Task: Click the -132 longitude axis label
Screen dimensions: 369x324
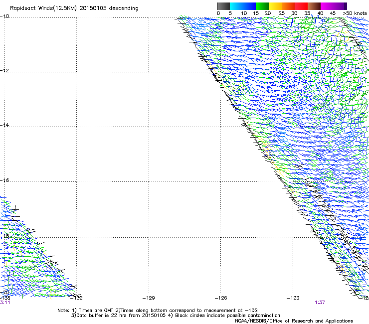Action: pos(77,298)
